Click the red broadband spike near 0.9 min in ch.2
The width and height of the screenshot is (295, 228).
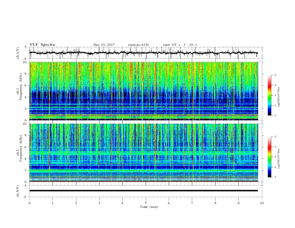click(x=50, y=153)
